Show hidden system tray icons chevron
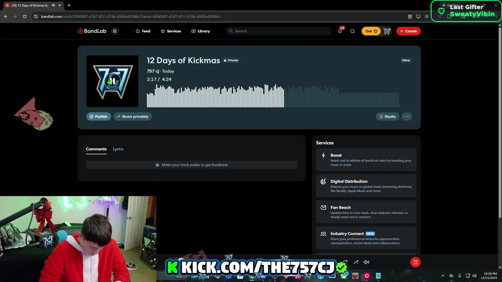 pos(443,276)
